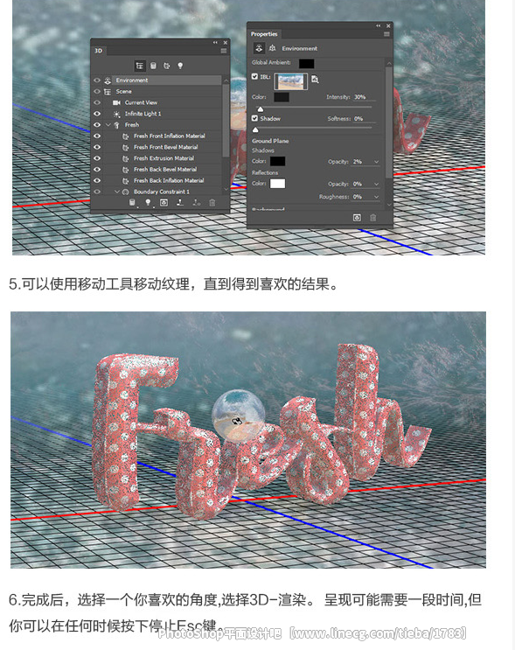Image resolution: width=515 pixels, height=650 pixels.
Task: Click the Fresh mesh object icon
Action: 117,125
